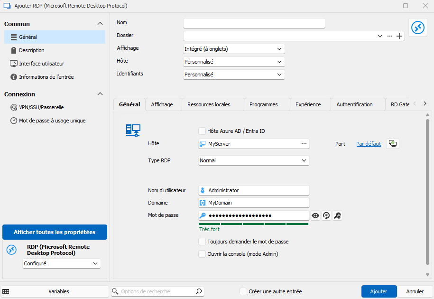The width and height of the screenshot is (434, 299).
Task: Open Description sidebar item
Action: point(55,50)
